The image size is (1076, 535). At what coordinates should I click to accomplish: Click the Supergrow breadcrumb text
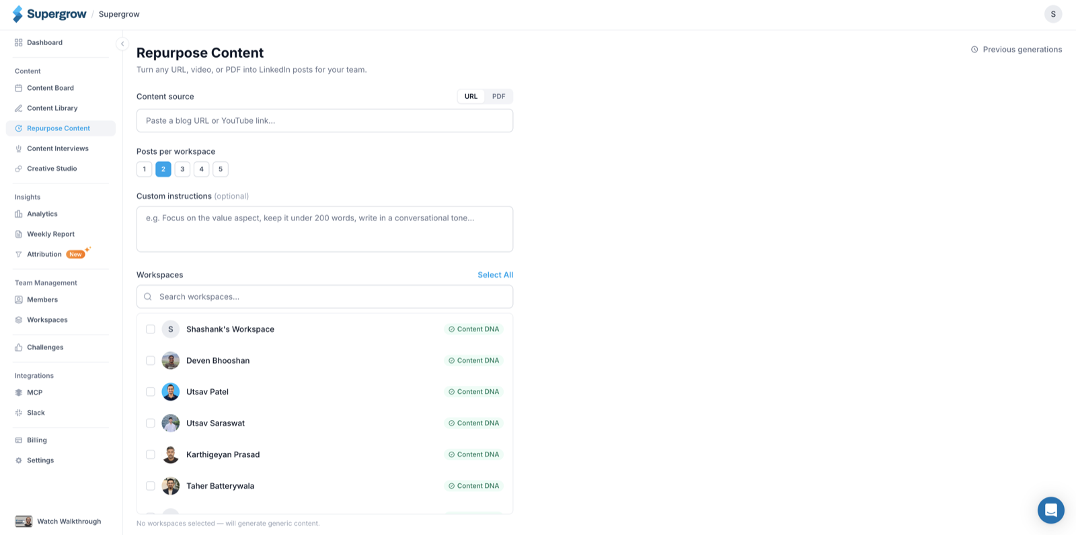[x=119, y=14]
